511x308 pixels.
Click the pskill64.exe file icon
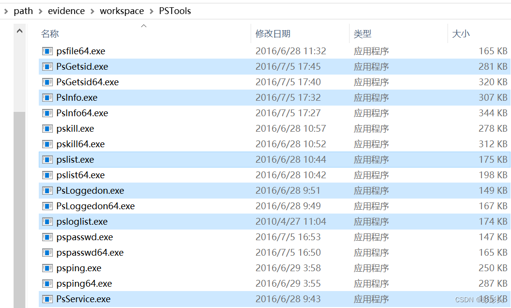click(47, 144)
